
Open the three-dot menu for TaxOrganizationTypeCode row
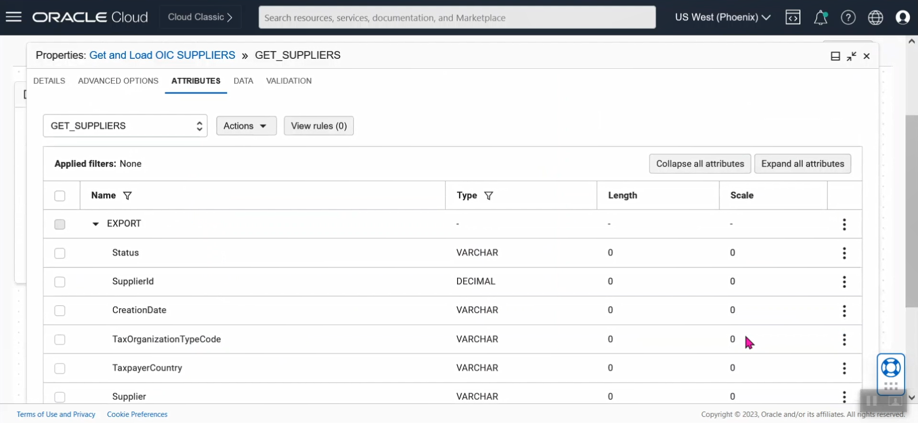click(x=844, y=339)
